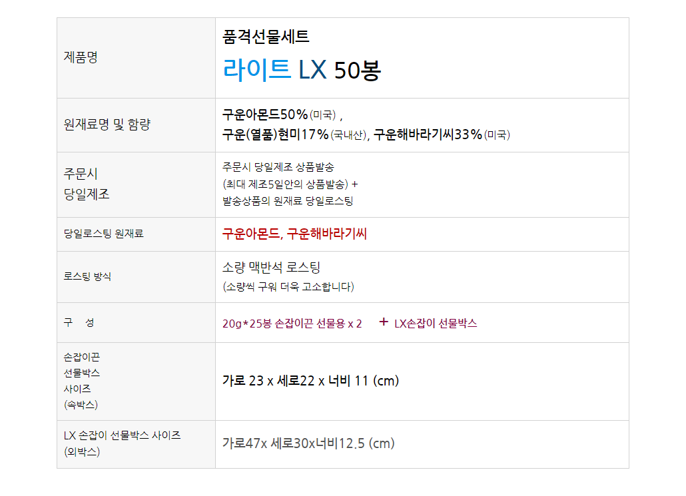This screenshot has width=686, height=496.
Task: Click the 주문시 당일제조 row label
Action: tap(87, 184)
